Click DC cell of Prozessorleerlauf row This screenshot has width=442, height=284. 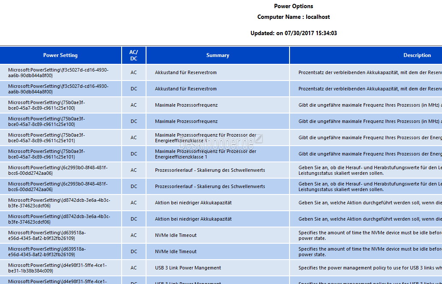coord(134,186)
